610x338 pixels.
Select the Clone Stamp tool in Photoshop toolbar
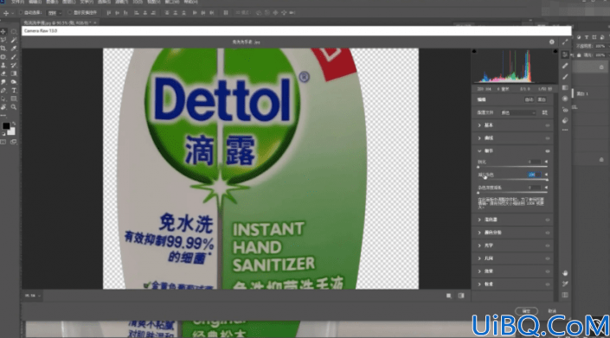[x=3, y=66]
